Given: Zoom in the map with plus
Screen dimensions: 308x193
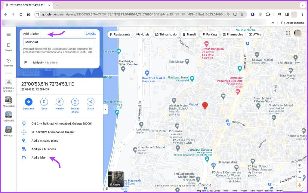Looking at the screenshot, I should [300, 172].
